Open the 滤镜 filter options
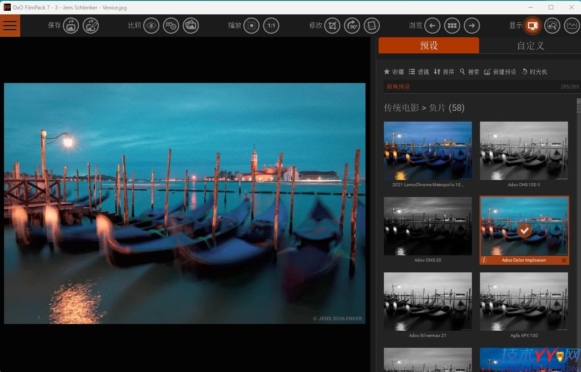581x372 pixels. point(419,71)
